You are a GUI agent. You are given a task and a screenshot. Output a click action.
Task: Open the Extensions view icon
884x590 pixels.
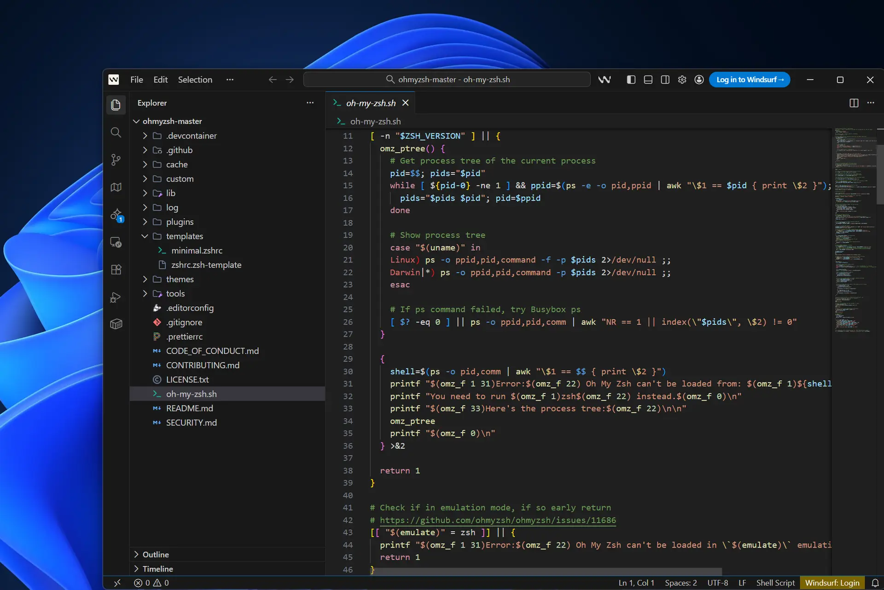(x=116, y=269)
